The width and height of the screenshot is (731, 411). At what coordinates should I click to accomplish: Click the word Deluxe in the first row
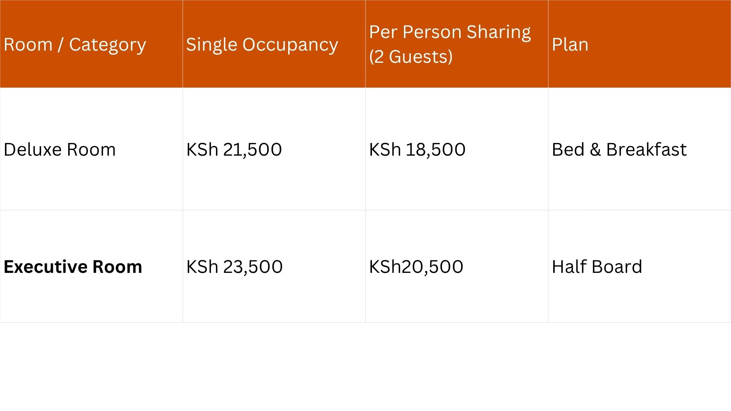click(33, 150)
